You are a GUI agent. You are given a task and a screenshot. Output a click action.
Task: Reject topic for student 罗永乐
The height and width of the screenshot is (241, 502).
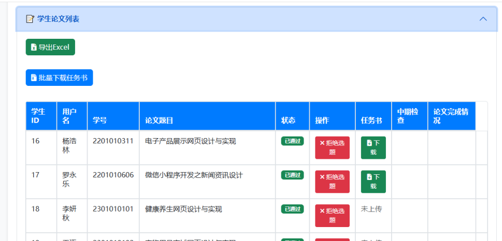332,182
